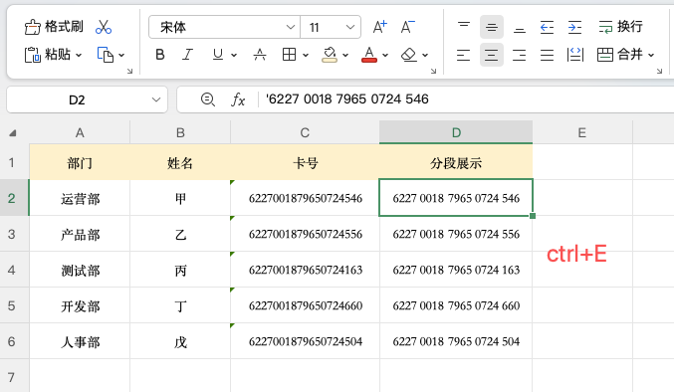Open the font color dropdown arrow
Image resolution: width=674 pixels, height=392 pixels.
coord(385,56)
